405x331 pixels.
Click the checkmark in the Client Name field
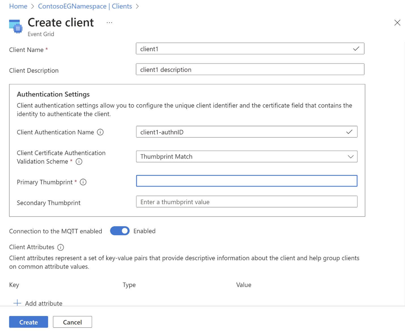(x=356, y=48)
